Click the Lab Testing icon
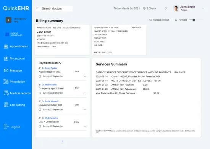This screenshot has height=149, width=210. pos(6,105)
